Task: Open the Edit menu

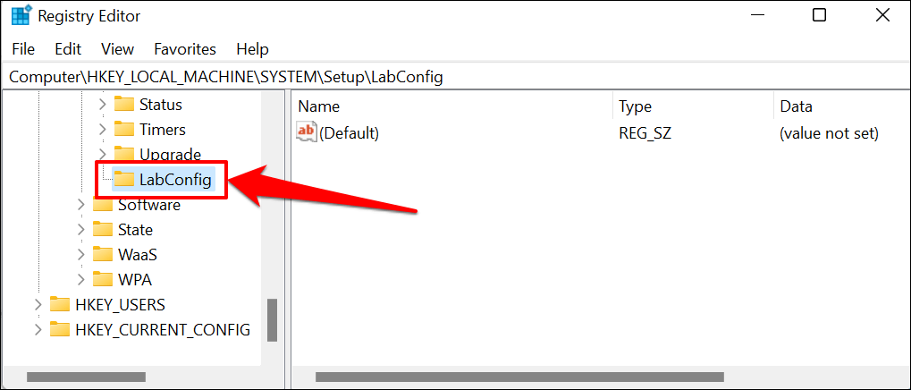Action: [x=68, y=49]
